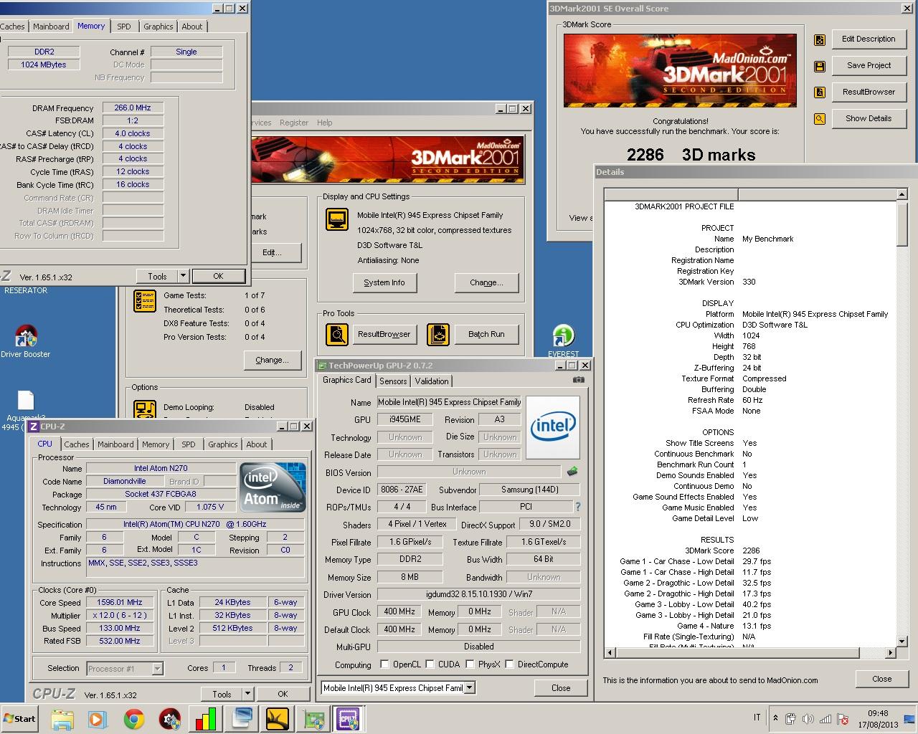The height and width of the screenshot is (734, 918).
Task: Click the GPU-Z taskbar icon
Action: click(x=313, y=719)
